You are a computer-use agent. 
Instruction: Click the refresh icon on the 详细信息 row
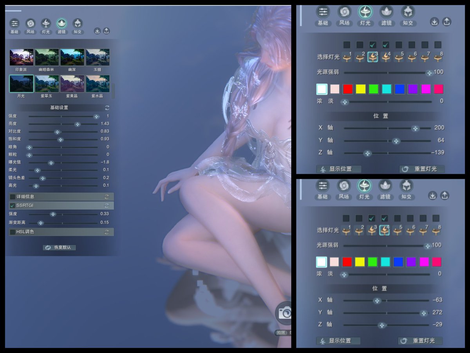[x=107, y=197]
